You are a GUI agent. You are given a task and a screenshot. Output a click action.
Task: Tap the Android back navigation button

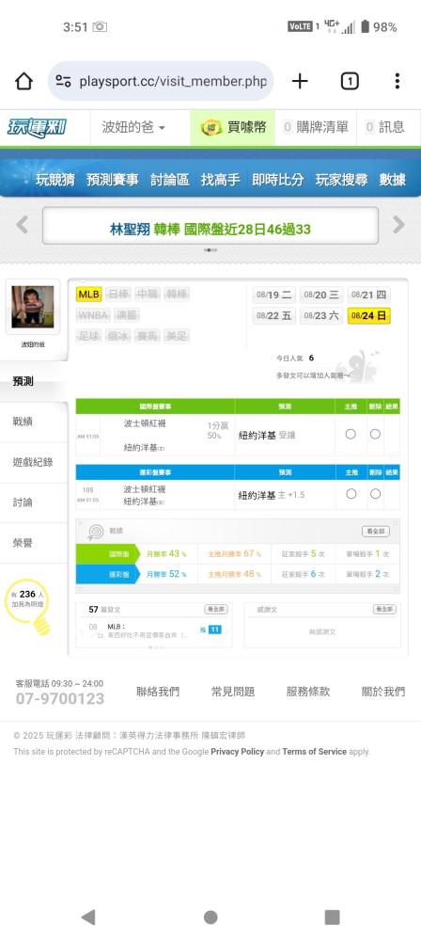(x=88, y=917)
